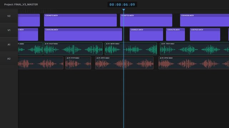
Task: Select the V2 track header
Action: (9, 16)
